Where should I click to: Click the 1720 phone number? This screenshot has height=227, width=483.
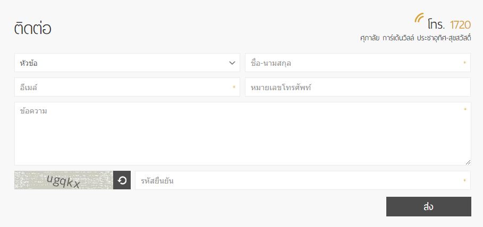click(x=460, y=24)
